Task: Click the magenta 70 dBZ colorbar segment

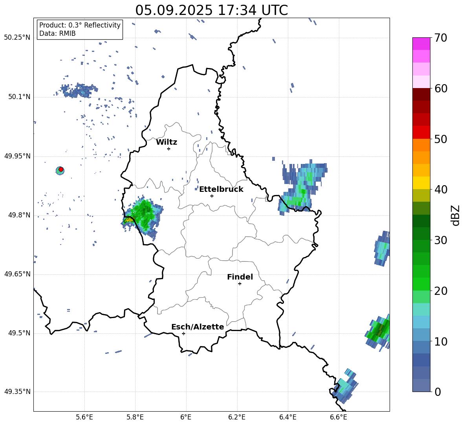Action: click(421, 44)
